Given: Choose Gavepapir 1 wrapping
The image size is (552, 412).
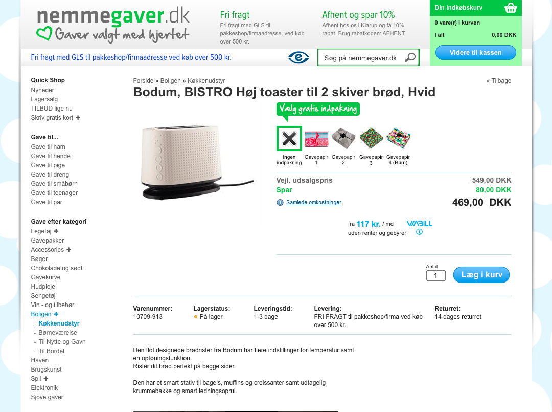Looking at the screenshot, I should click(x=316, y=139).
